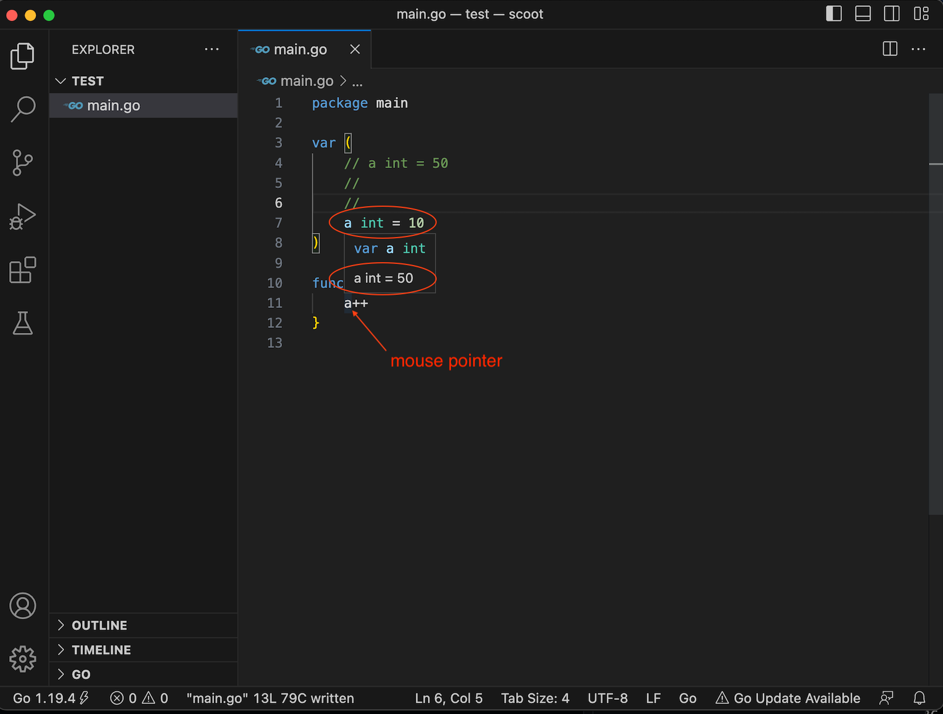Select main.go in the Explorer
Image resolution: width=943 pixels, height=714 pixels.
point(114,105)
